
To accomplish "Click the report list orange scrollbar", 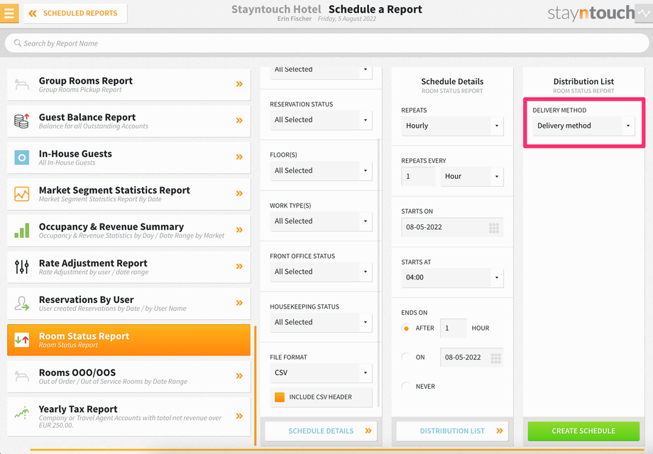I will click(x=256, y=386).
